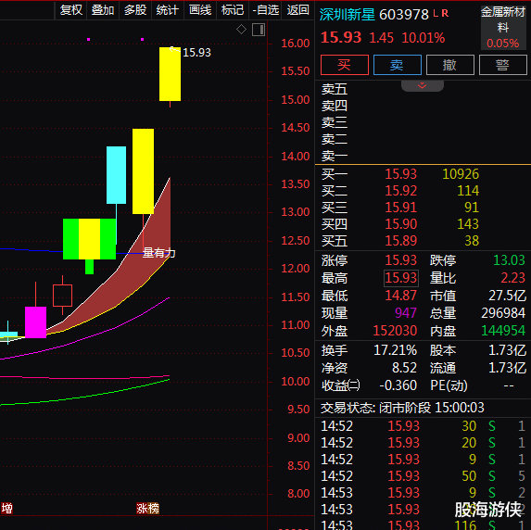
Task: Click the 警 alert button
Action: click(503, 65)
